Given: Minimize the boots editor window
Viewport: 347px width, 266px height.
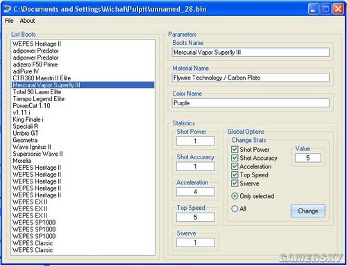Looking at the screenshot, I should (314, 9).
